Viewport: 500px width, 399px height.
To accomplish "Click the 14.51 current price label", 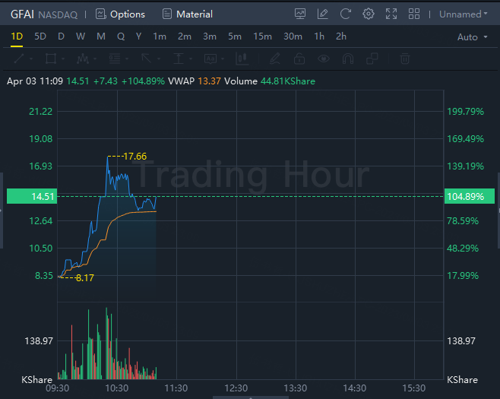I will pos(32,196).
